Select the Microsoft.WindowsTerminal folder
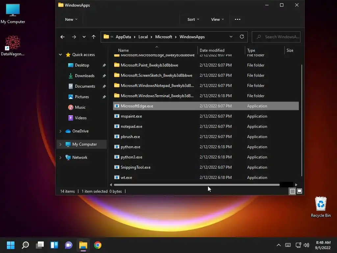Screen dimensions: 337x253 (206, 96)
